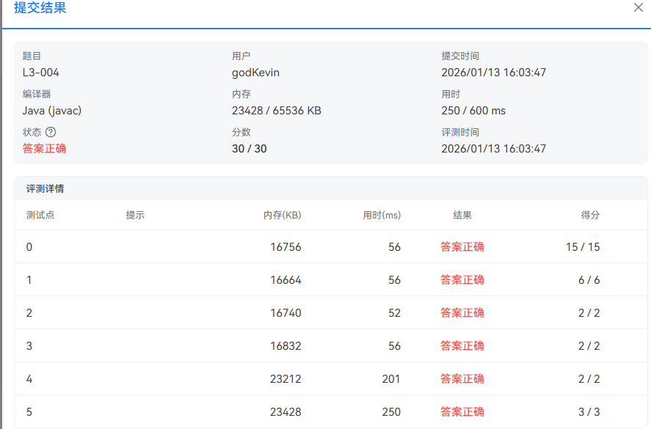The height and width of the screenshot is (429, 651).
Task: Click time value 250 in test 5 row
Action: (x=391, y=412)
